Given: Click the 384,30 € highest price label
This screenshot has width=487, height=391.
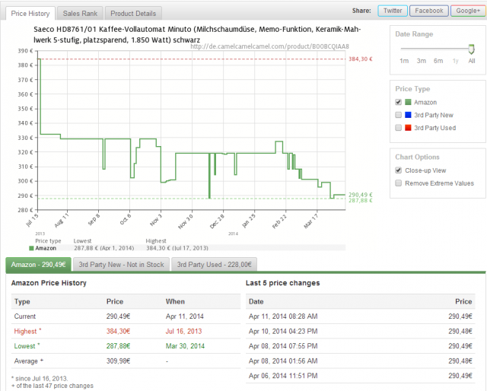Looking at the screenshot, I should click(x=360, y=59).
